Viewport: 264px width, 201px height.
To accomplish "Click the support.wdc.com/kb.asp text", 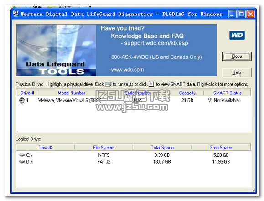I will (x=156, y=43).
